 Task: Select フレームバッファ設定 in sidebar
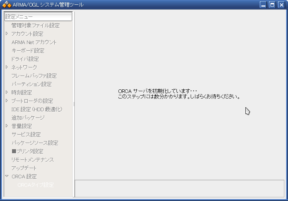coord(34,76)
